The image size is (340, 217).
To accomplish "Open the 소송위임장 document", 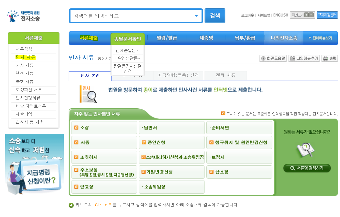I will click(x=172, y=187).
